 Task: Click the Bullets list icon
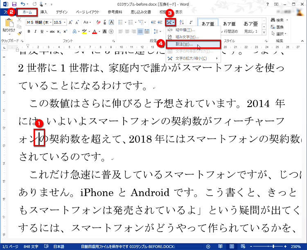[121, 22]
